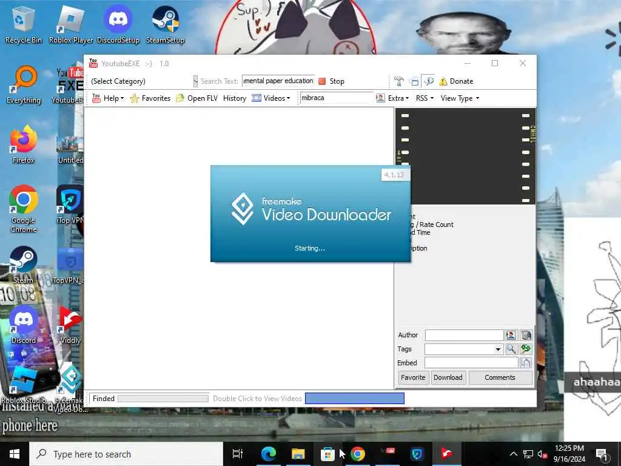Open the Google Chrome desktop shortcut
This screenshot has width=621, height=466.
click(24, 209)
